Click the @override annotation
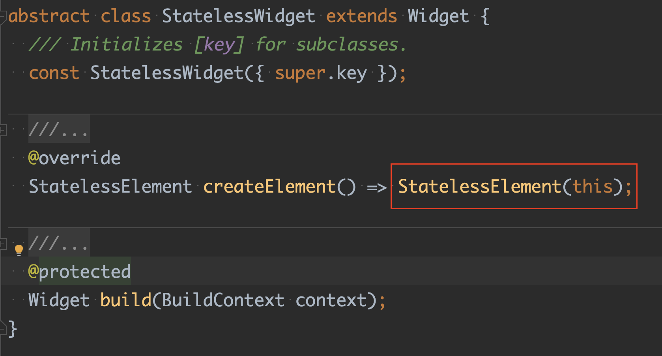This screenshot has height=356, width=662. tap(74, 158)
